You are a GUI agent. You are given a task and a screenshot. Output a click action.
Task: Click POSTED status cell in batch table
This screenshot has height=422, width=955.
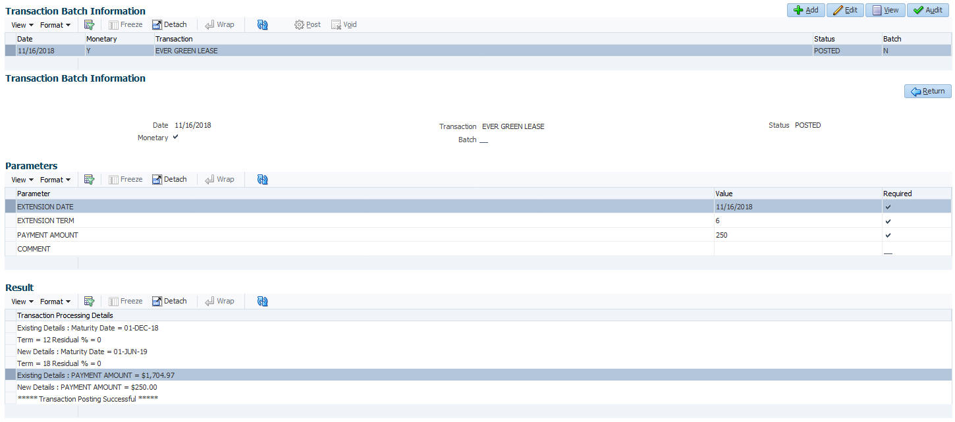(846, 51)
